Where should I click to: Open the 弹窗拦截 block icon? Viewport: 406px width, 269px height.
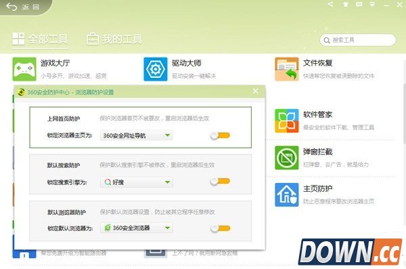[287, 158]
